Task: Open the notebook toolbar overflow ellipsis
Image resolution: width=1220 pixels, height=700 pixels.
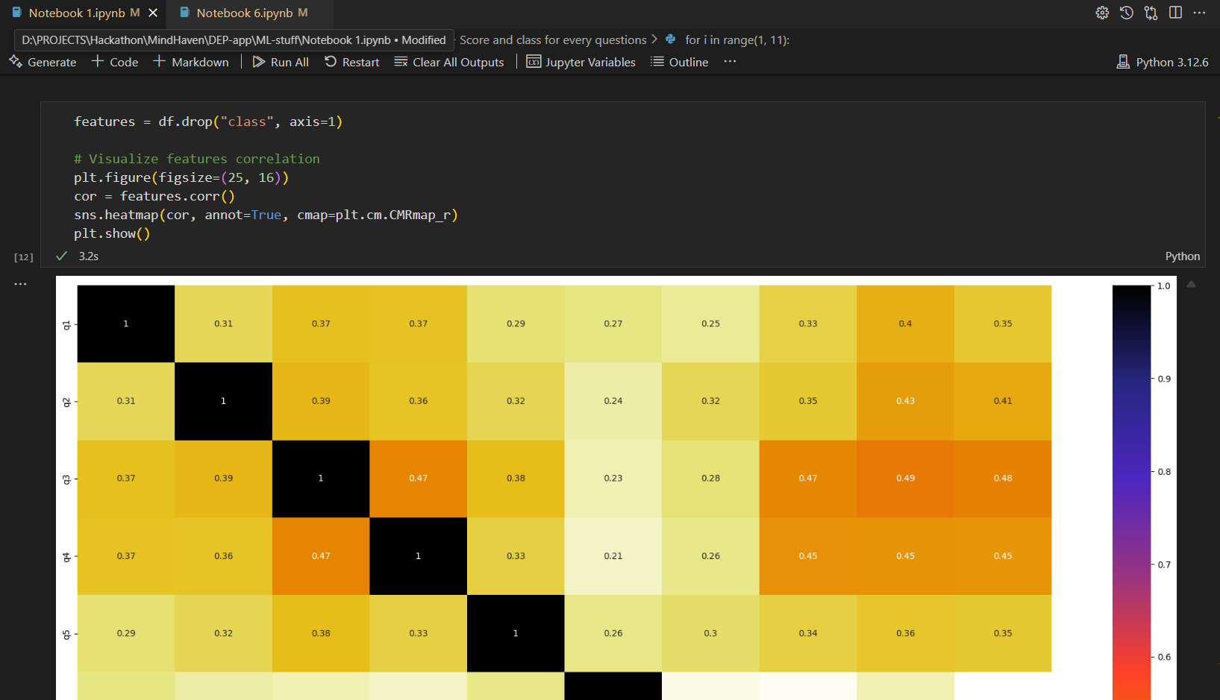Action: coord(730,62)
